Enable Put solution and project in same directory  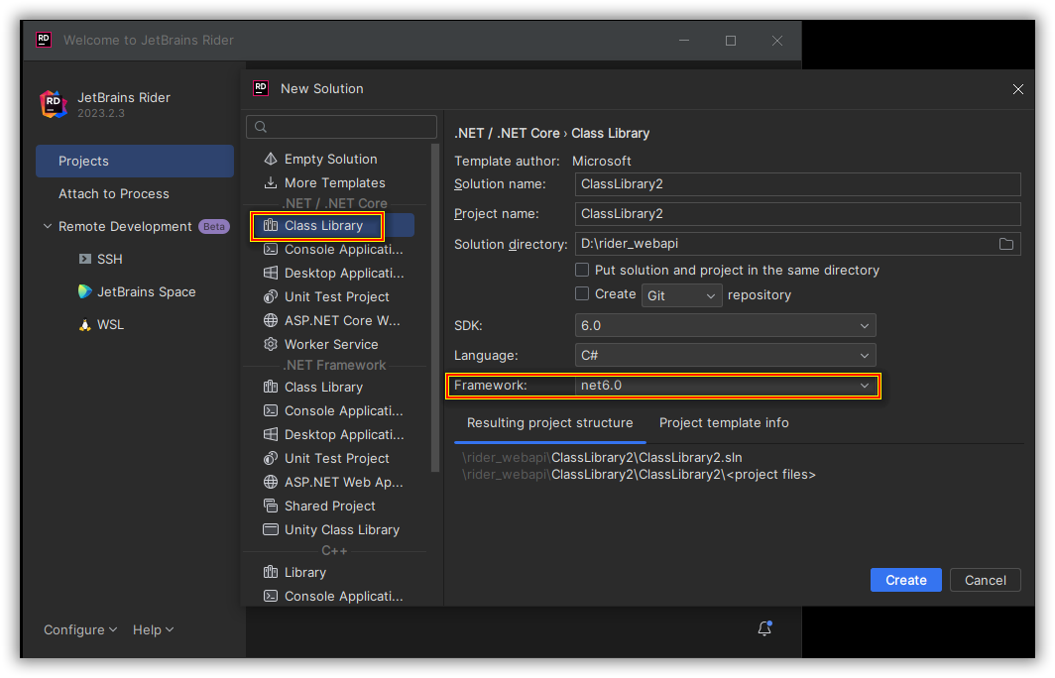(x=582, y=270)
